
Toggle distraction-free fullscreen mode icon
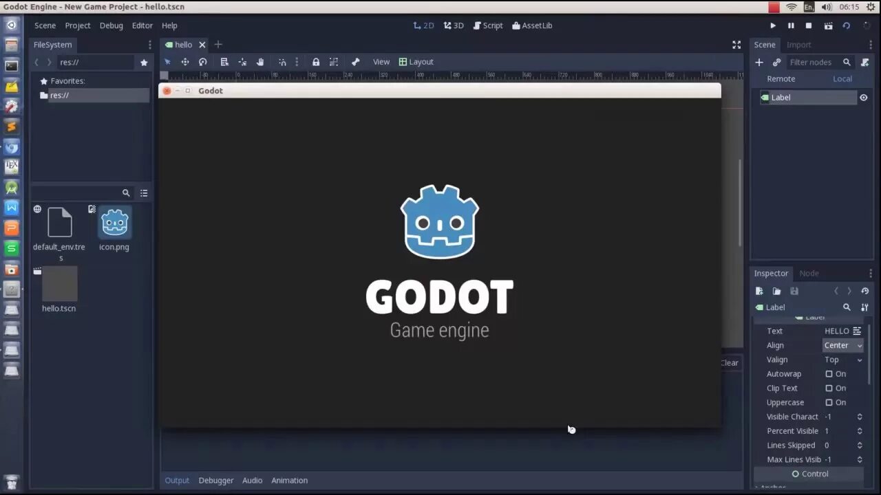(x=736, y=45)
